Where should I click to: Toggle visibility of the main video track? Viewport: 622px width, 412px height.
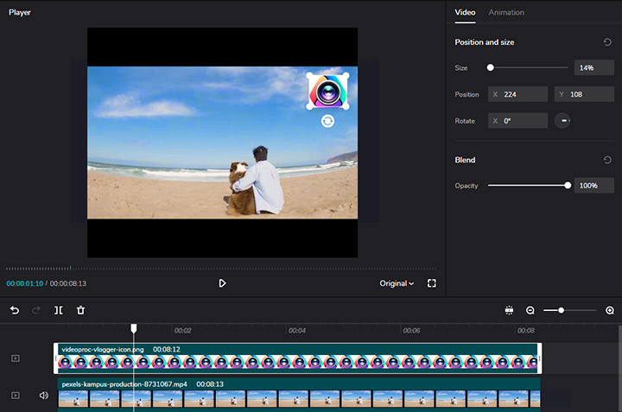(x=16, y=396)
